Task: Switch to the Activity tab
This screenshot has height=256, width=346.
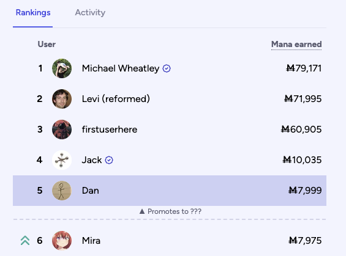Action: pos(90,13)
